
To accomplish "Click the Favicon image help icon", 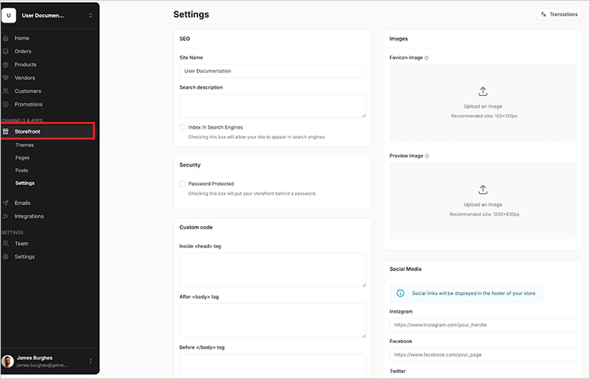I will pyautogui.click(x=426, y=58).
